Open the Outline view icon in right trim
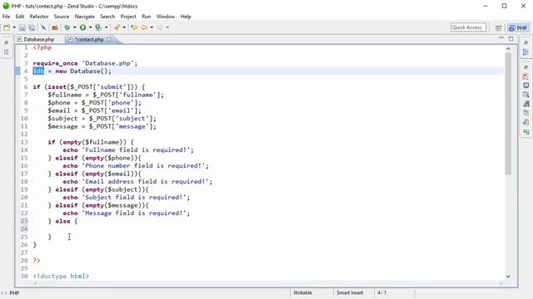 pos(526,51)
